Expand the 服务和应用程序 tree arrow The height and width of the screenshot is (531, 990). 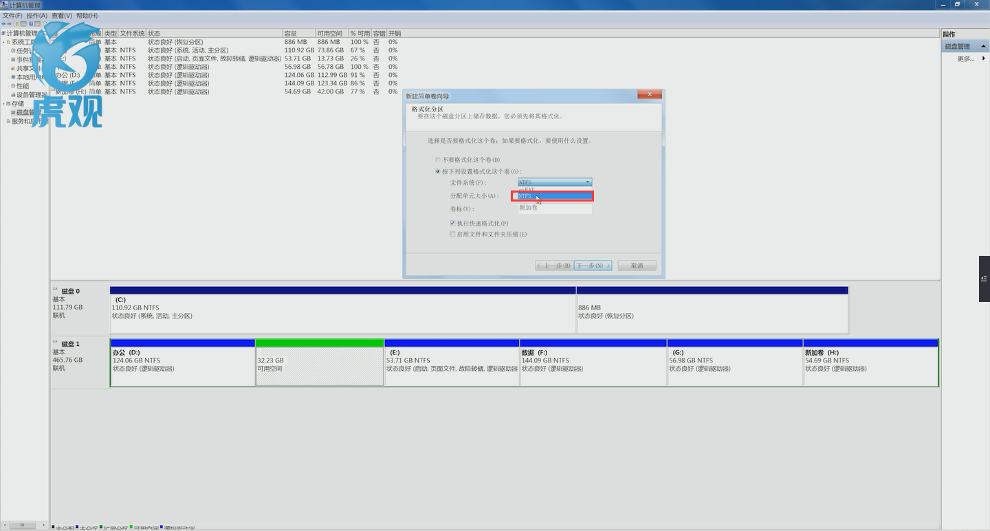pos(3,121)
